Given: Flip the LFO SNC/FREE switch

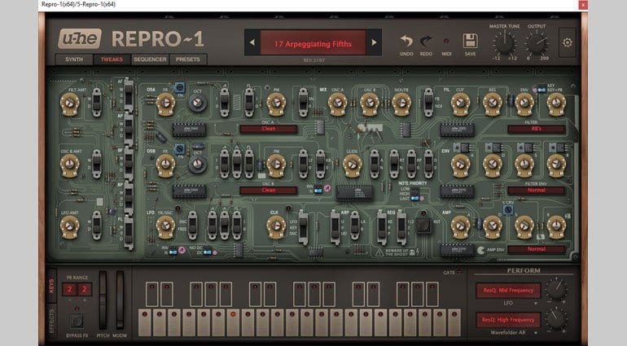Looking at the screenshot, I should 192,226.
